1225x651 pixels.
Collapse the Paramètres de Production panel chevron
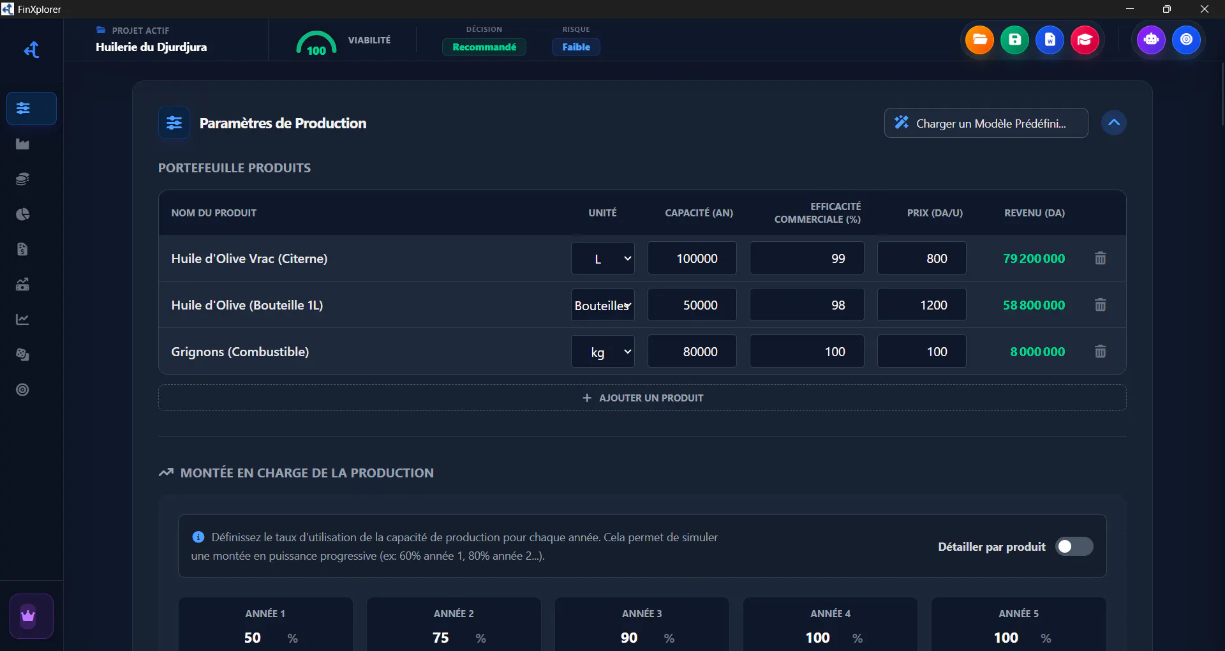coord(1114,123)
